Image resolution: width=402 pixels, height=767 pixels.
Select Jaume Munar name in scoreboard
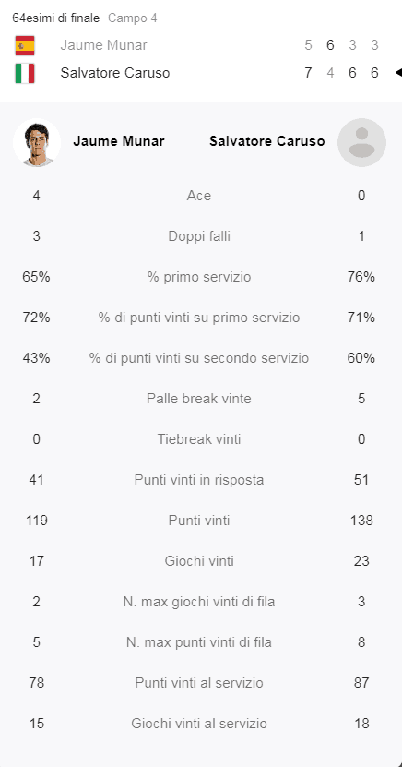pyautogui.click(x=103, y=45)
